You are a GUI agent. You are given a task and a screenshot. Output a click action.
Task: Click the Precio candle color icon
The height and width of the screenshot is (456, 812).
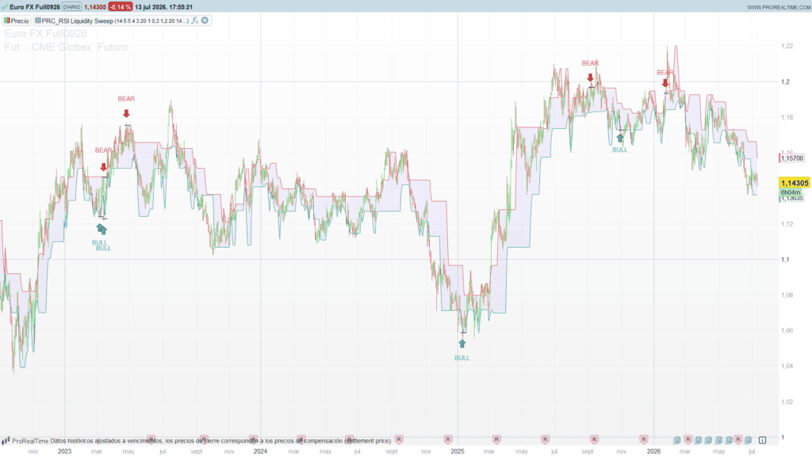7,21
